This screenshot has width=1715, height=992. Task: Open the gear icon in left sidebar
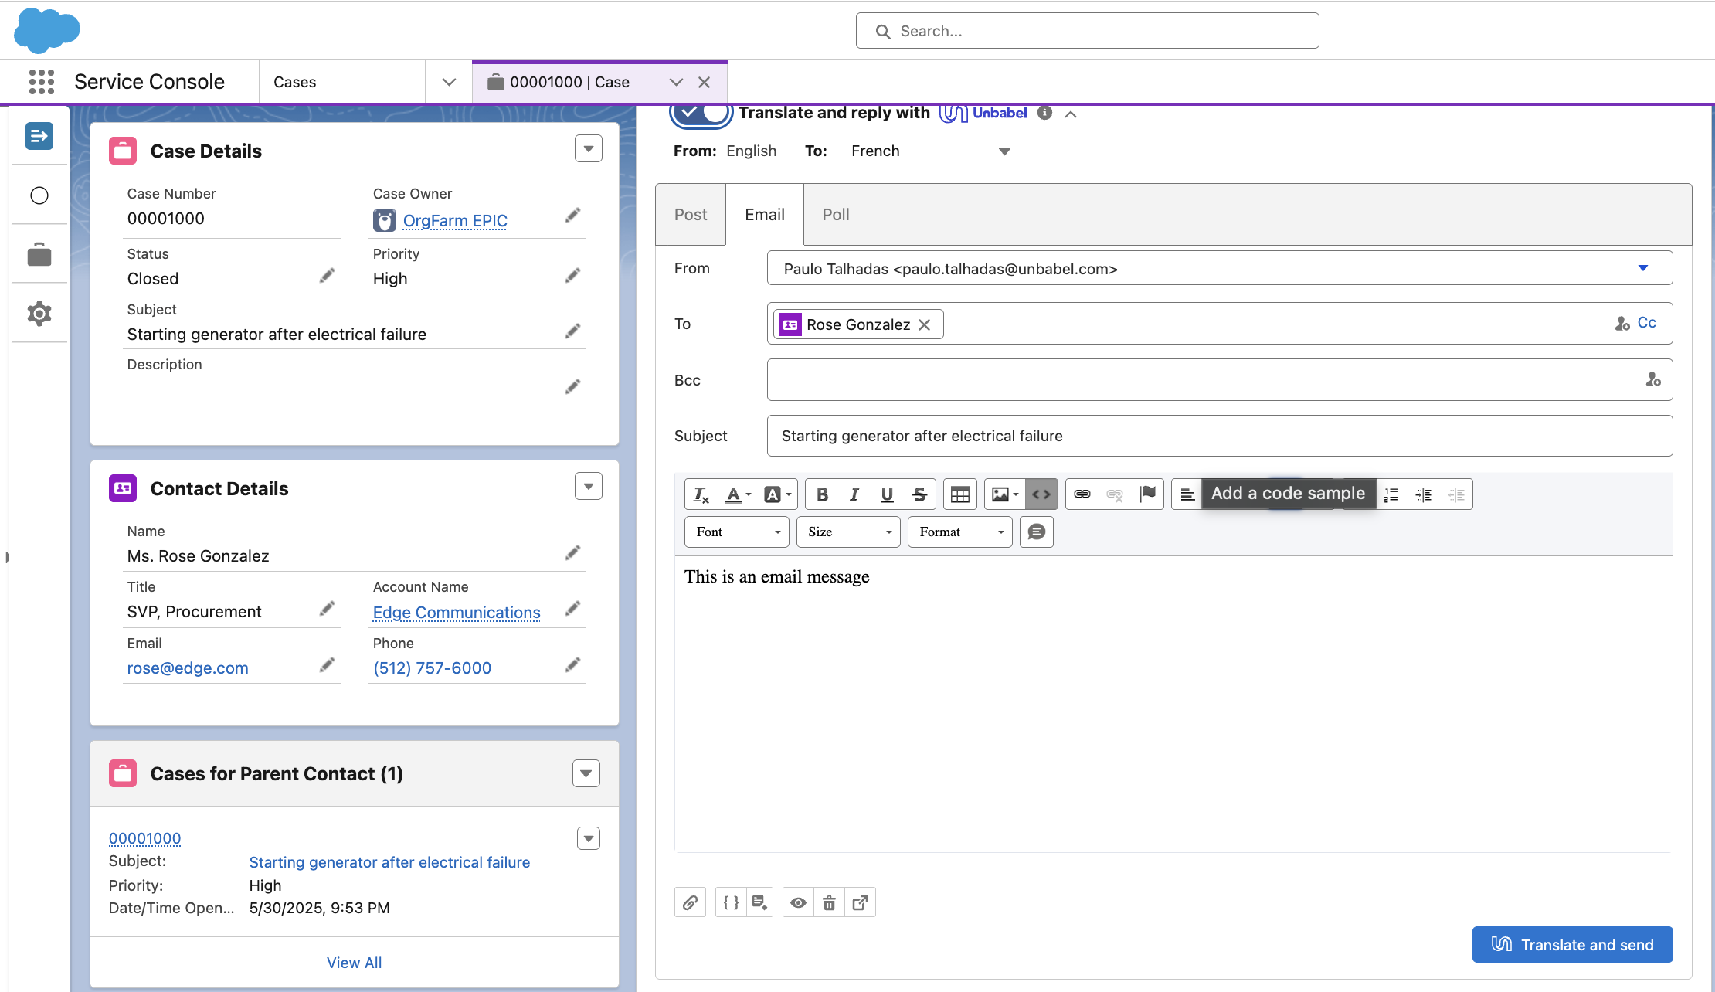pyautogui.click(x=39, y=314)
